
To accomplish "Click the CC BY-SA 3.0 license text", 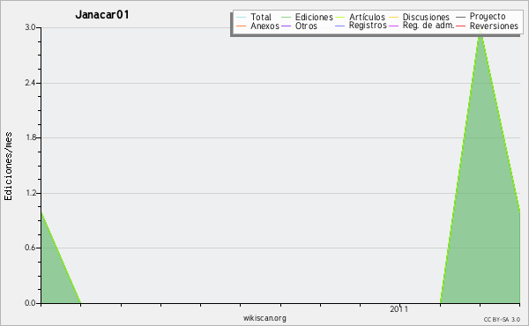I will tap(502, 320).
